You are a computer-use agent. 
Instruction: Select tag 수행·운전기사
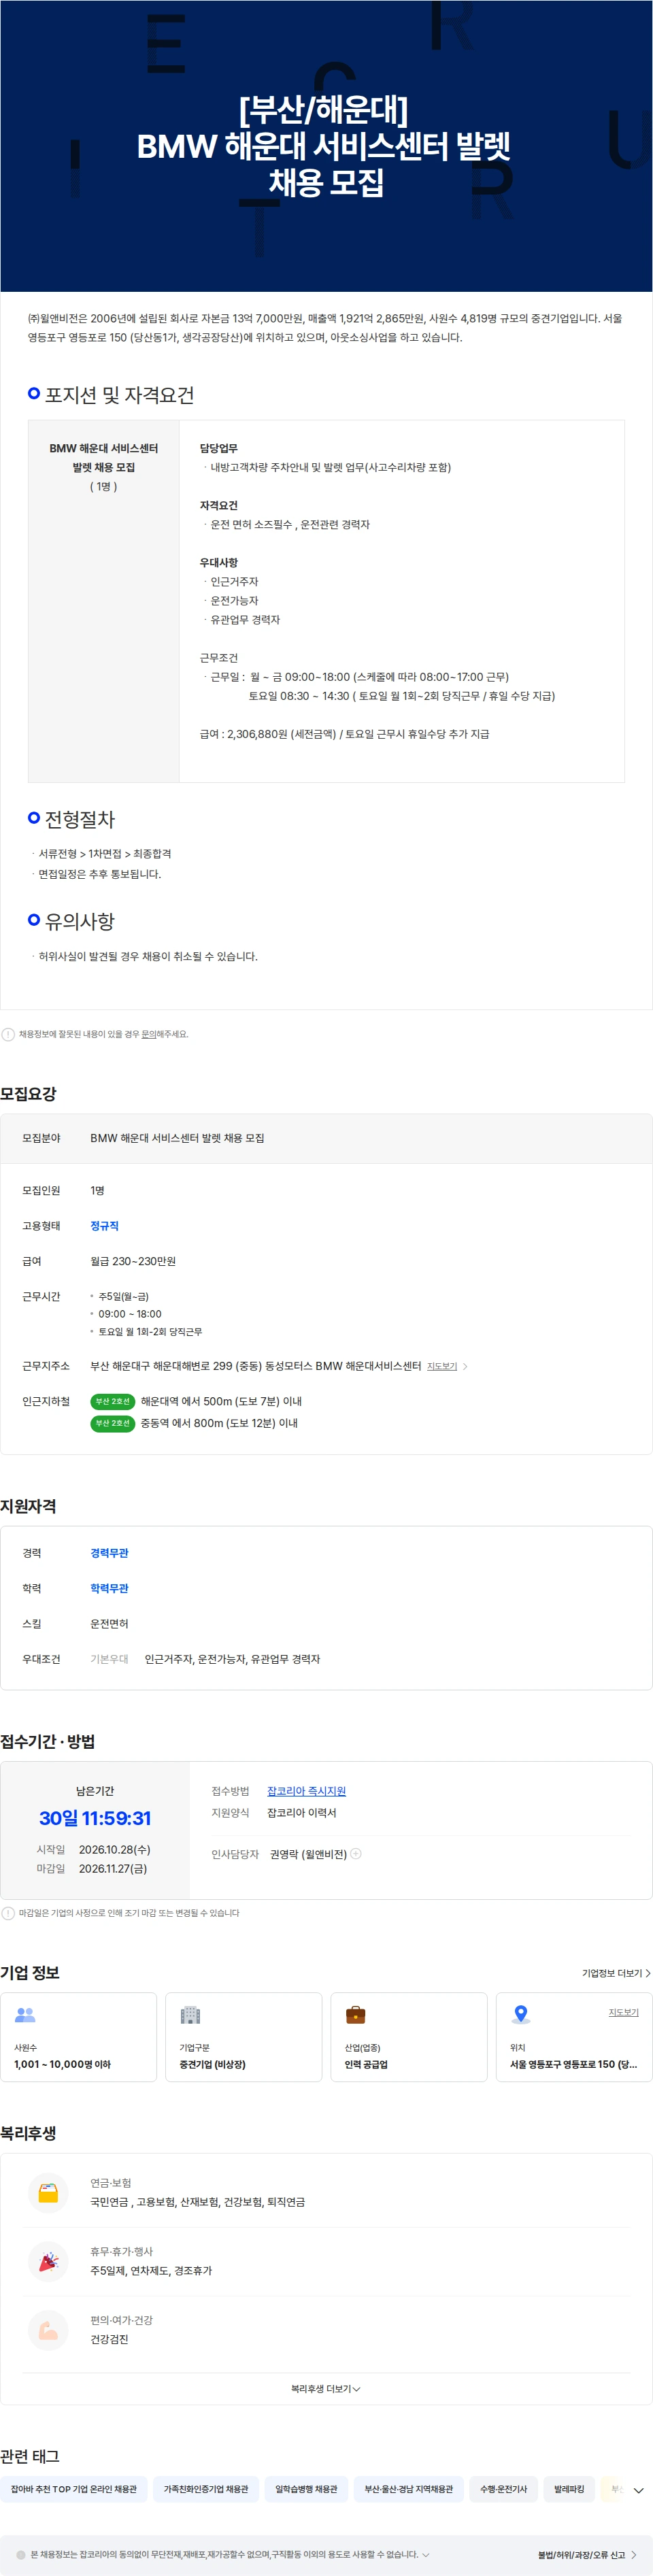tap(503, 2489)
